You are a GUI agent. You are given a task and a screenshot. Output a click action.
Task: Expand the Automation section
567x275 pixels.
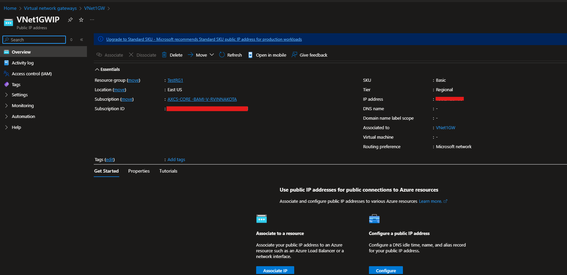6,116
